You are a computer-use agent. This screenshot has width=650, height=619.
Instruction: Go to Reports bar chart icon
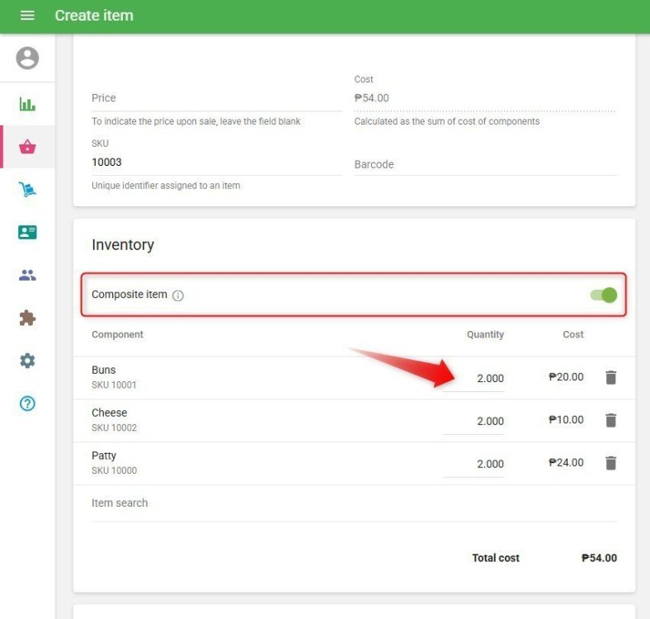(x=27, y=104)
